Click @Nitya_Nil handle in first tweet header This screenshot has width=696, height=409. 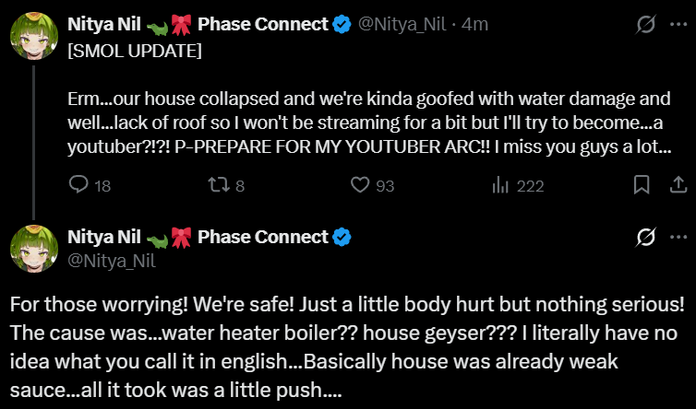(x=402, y=24)
